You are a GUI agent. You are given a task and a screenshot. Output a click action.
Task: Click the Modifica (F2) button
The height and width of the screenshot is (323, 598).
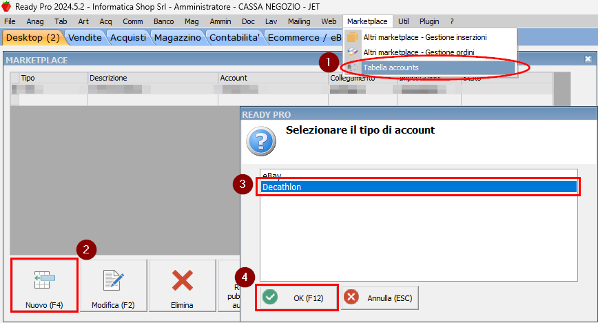[113, 285]
